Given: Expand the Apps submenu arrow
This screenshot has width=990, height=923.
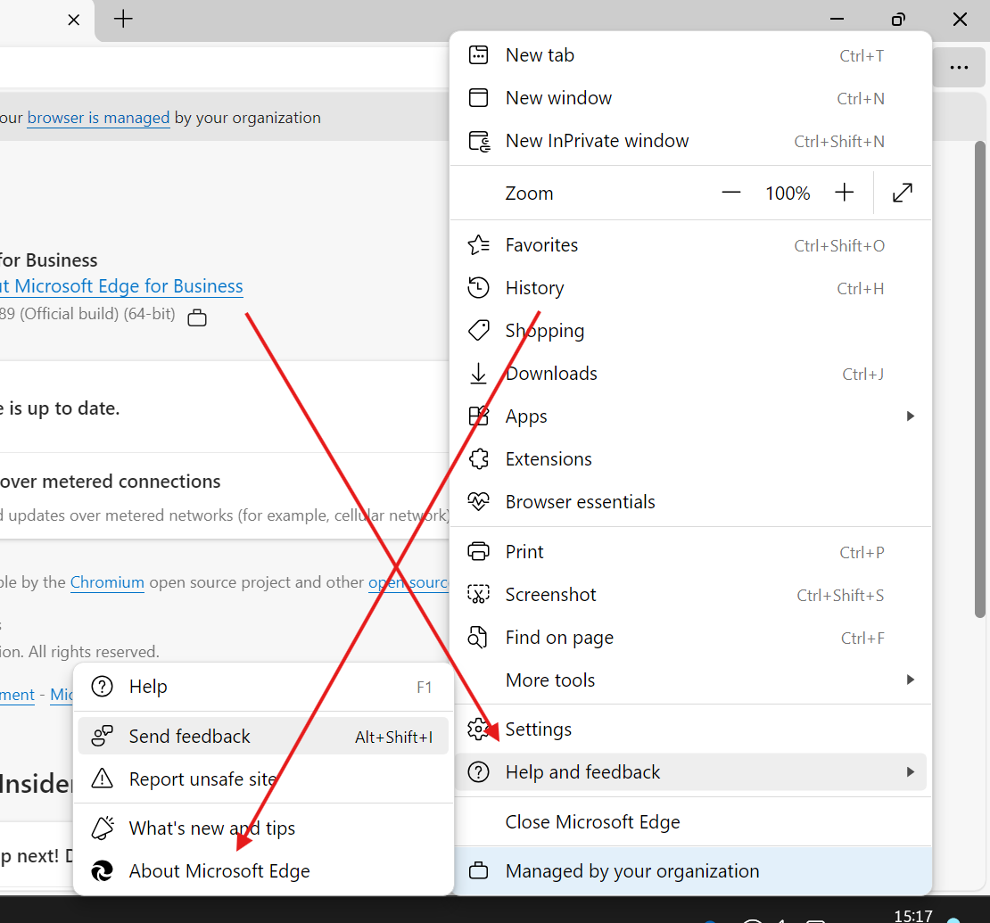Looking at the screenshot, I should click(910, 416).
